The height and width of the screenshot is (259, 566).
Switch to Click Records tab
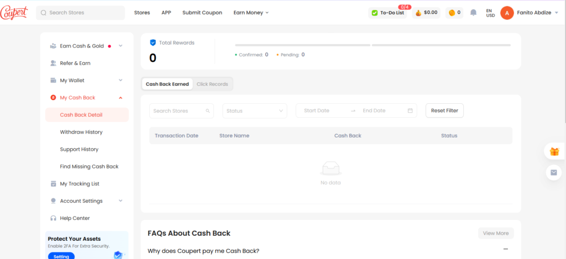tap(212, 84)
